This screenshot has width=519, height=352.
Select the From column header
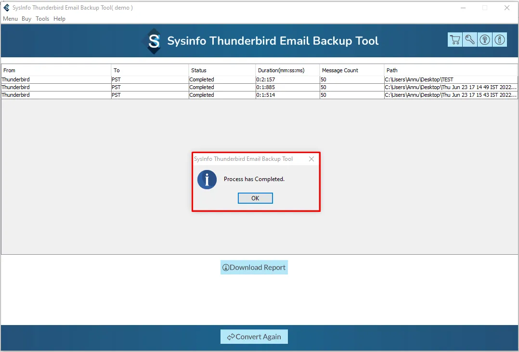[x=56, y=70]
